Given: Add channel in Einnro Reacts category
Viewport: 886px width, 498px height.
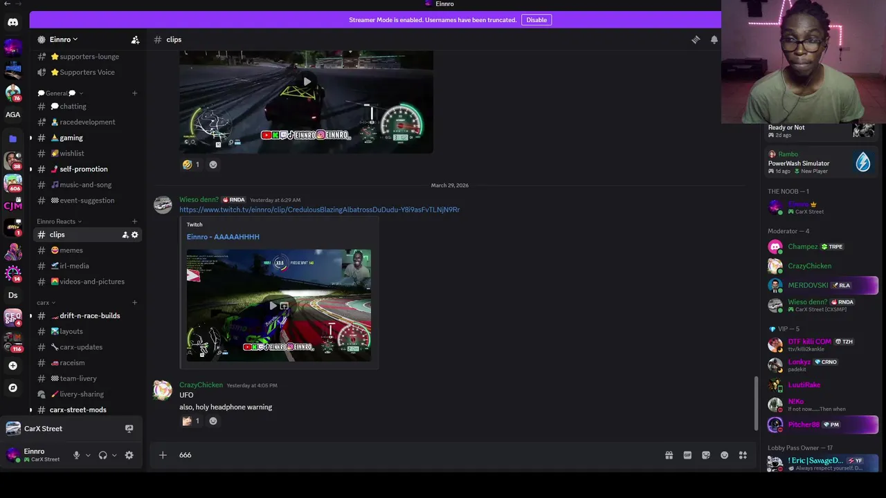Looking at the screenshot, I should tap(135, 221).
